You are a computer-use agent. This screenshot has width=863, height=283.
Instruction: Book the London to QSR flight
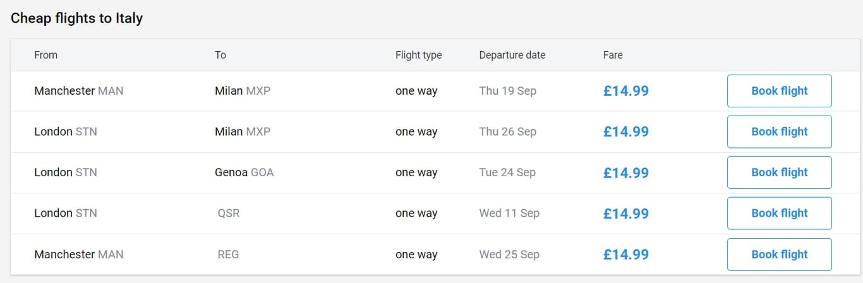779,213
